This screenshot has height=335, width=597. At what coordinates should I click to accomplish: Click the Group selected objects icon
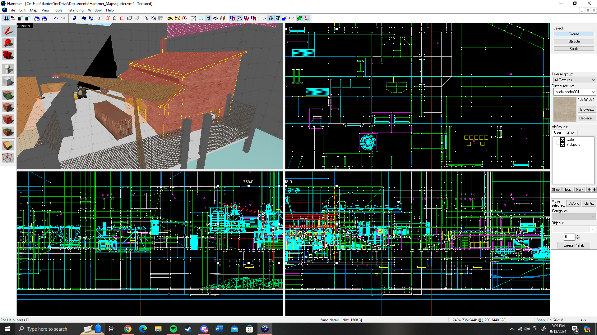(84, 18)
